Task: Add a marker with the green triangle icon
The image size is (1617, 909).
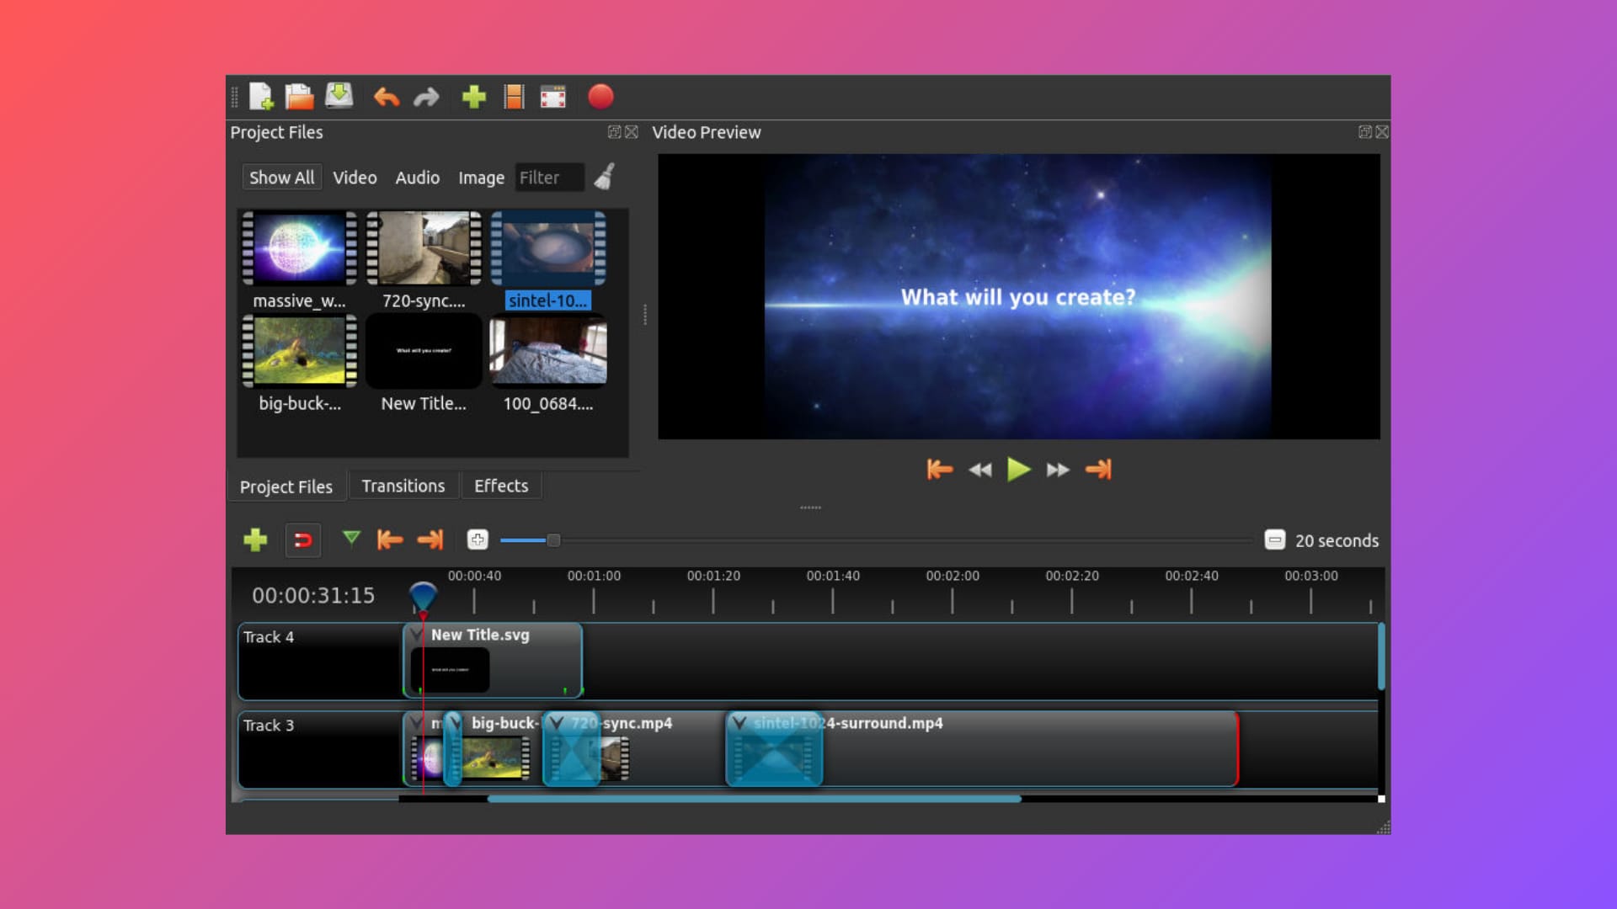Action: [x=351, y=538]
